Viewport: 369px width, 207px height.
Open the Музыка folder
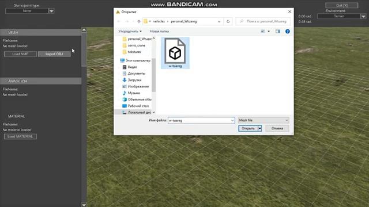pyautogui.click(x=131, y=93)
